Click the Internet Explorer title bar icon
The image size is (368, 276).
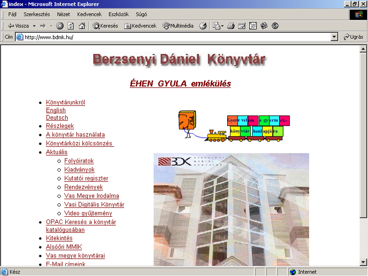point(4,4)
